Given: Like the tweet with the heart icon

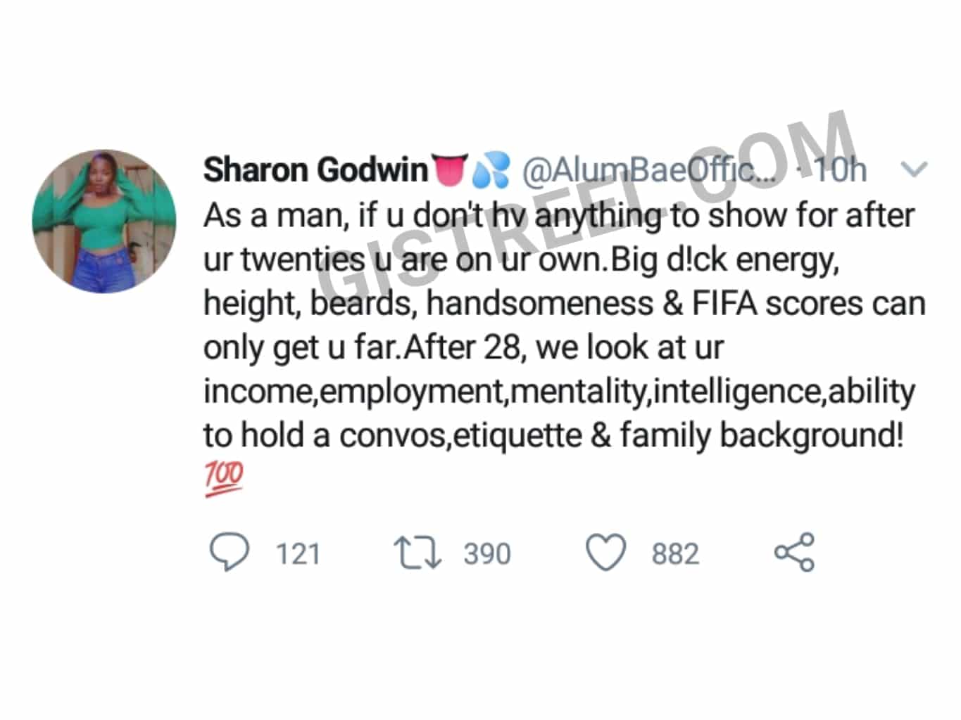Looking at the screenshot, I should click(x=605, y=553).
